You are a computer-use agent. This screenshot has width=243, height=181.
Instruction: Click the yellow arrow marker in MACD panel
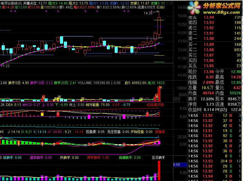point(42,114)
